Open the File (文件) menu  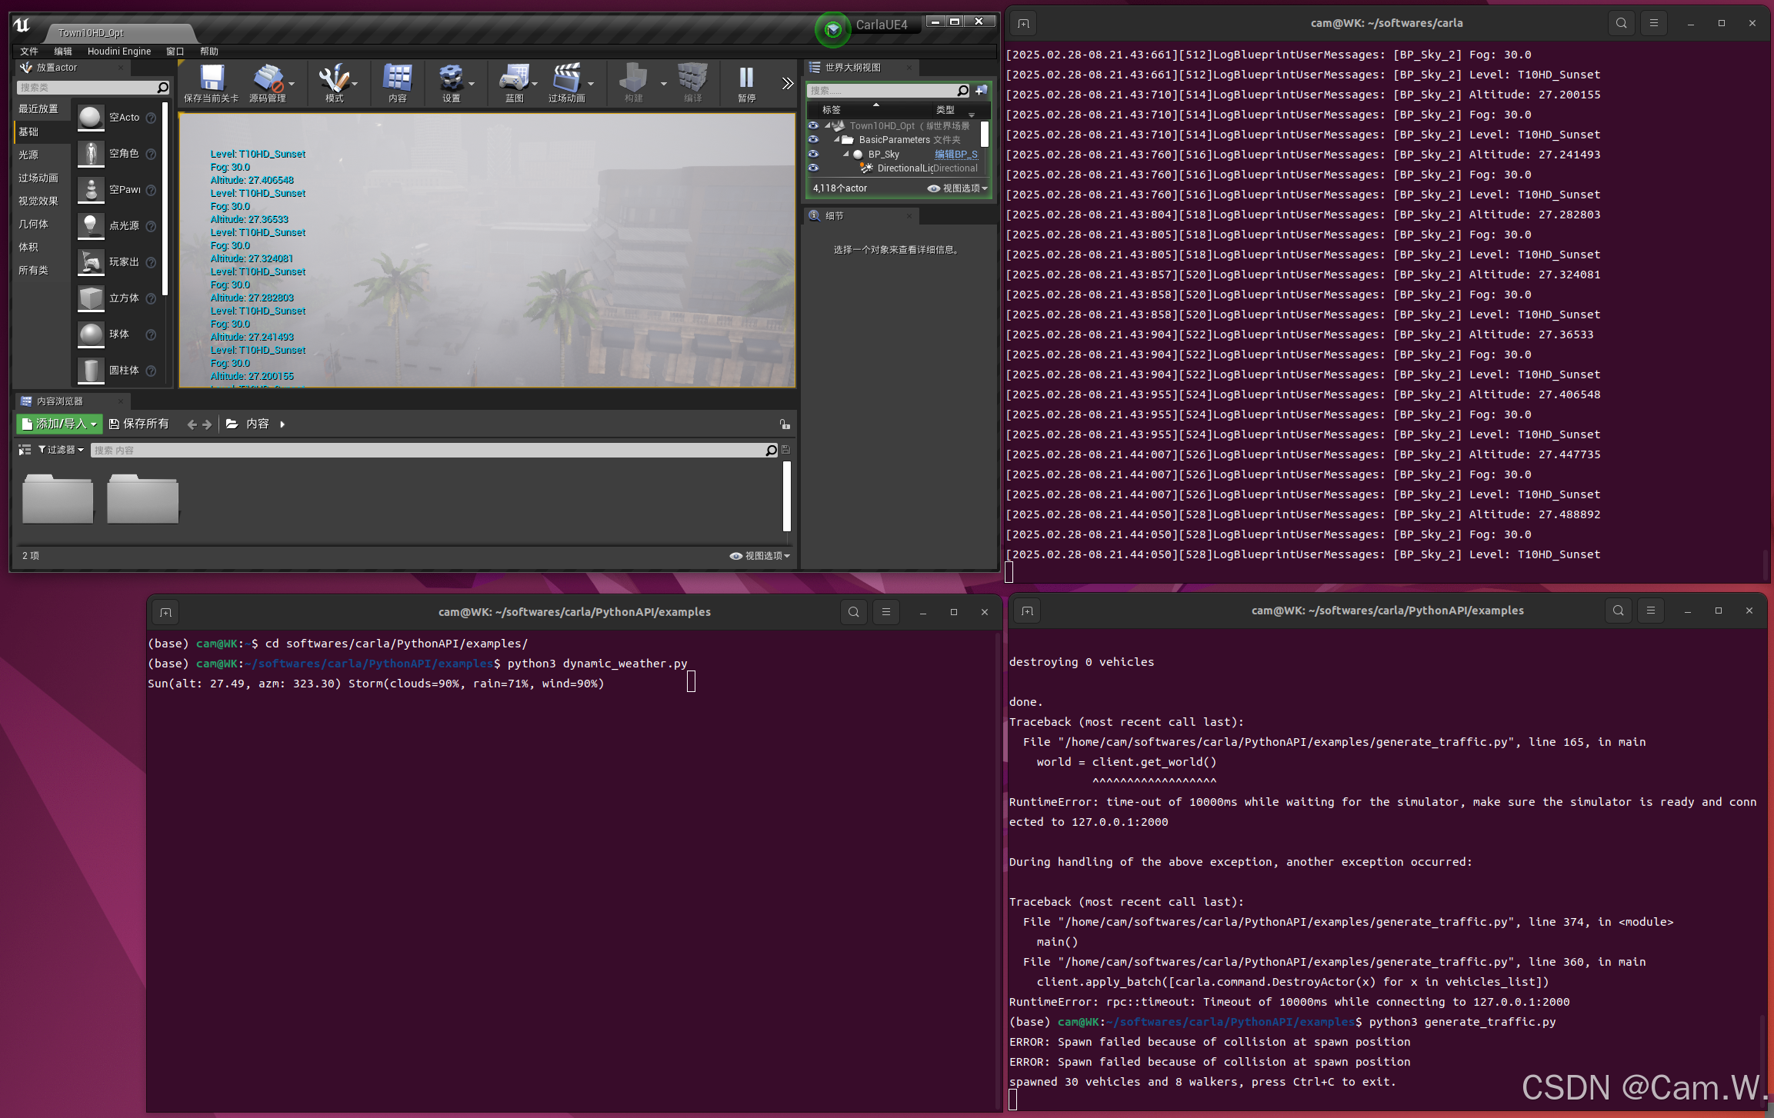[29, 52]
